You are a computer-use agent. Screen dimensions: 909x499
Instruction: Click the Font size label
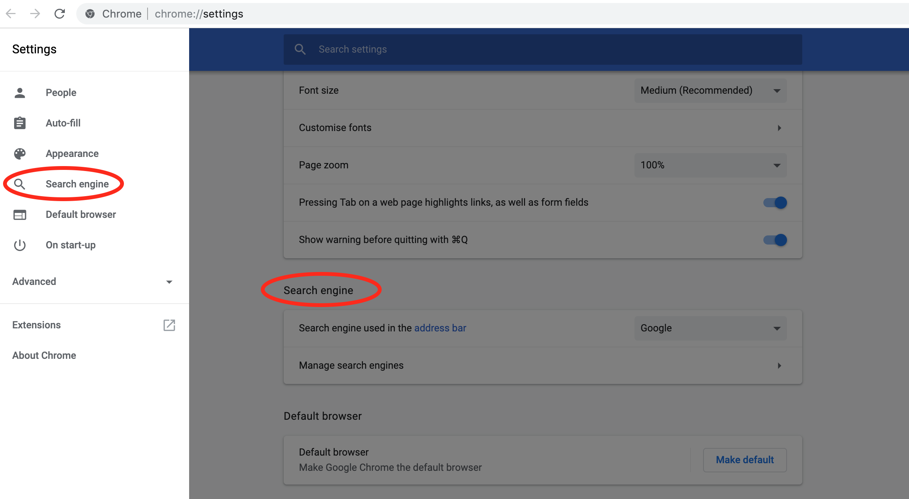319,90
